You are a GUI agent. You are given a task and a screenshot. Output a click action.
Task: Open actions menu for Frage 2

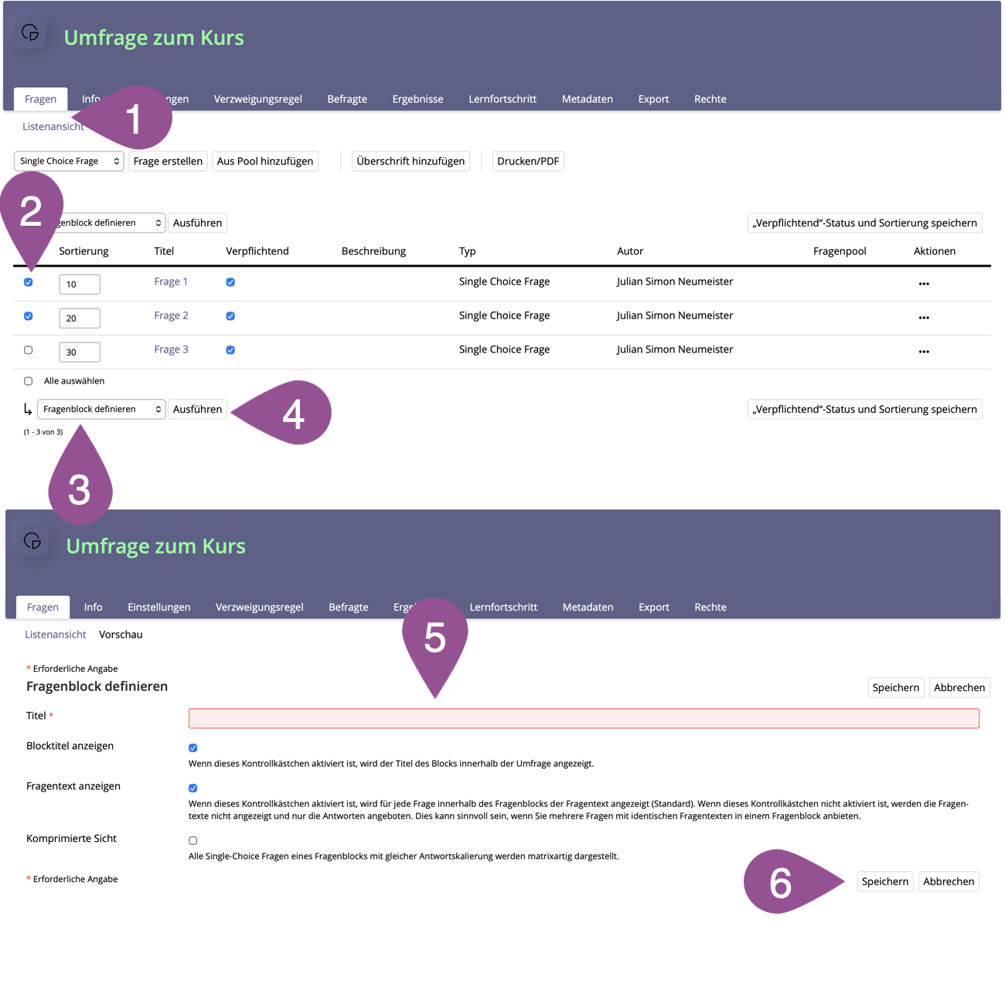923,318
